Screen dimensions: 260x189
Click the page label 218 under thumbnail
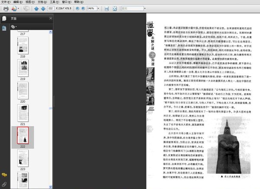point(23,56)
